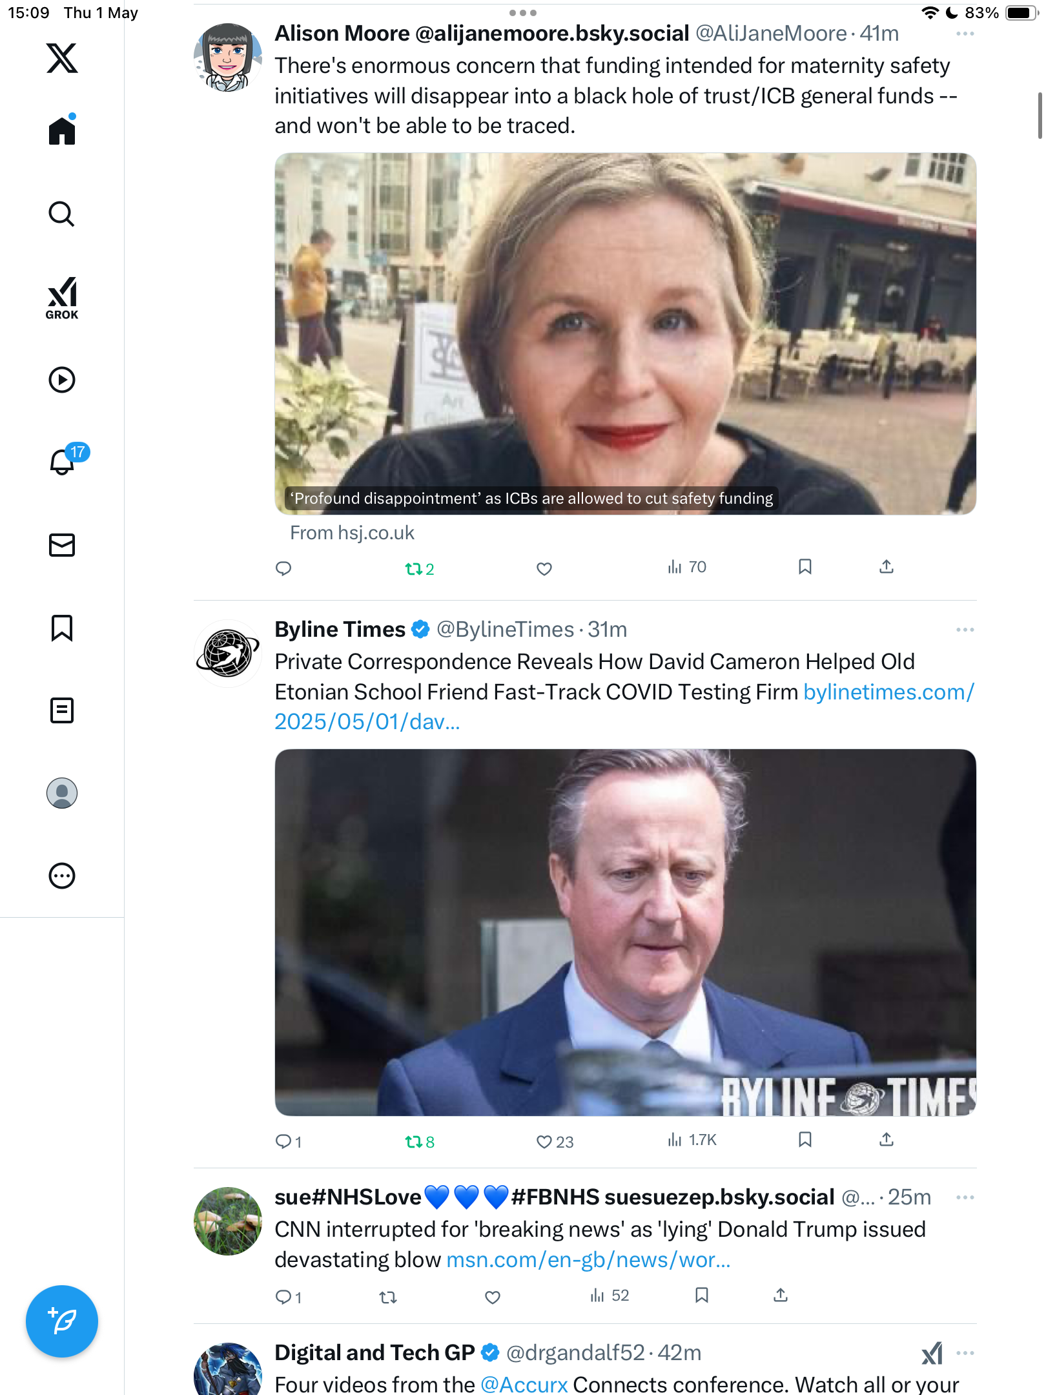1046x1395 pixels.
Task: Go to Home feed icon
Action: (62, 130)
